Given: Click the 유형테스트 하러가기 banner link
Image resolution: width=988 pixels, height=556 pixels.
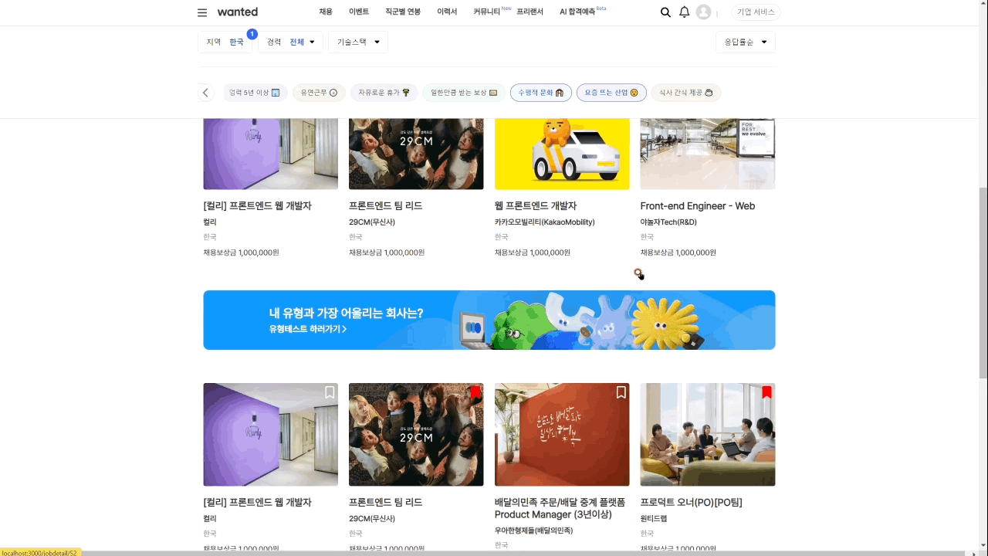Looking at the screenshot, I should point(308,329).
